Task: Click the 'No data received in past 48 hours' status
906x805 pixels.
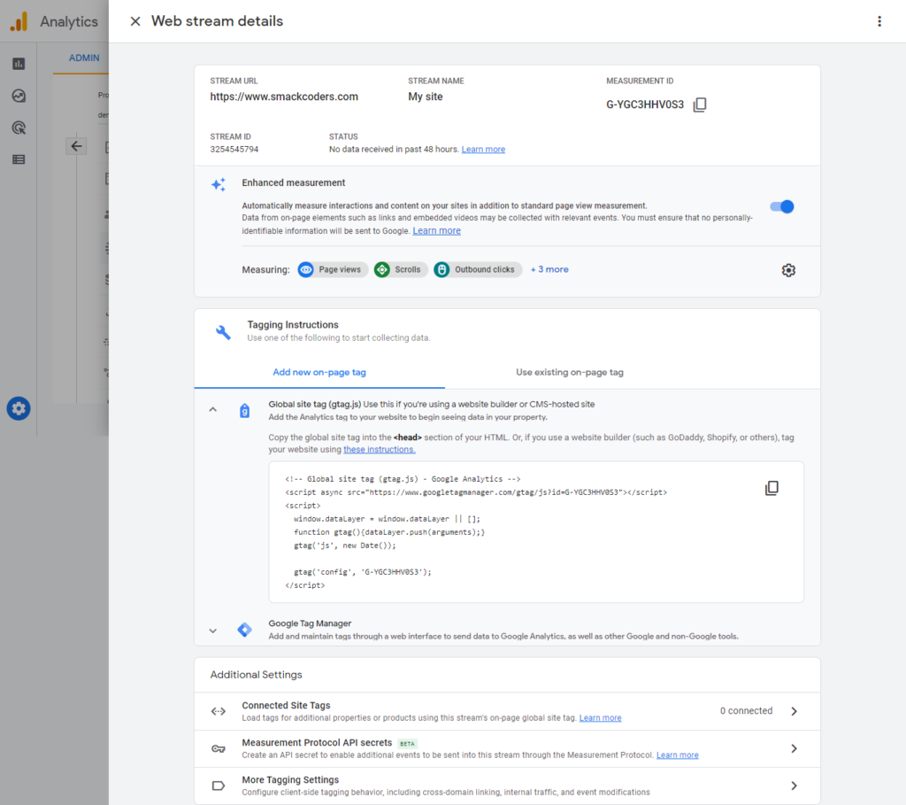Action: click(394, 149)
